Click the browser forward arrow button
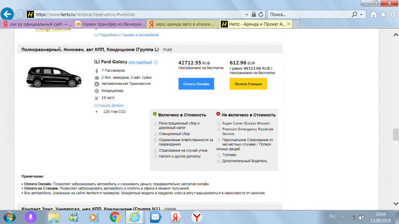 20,14
